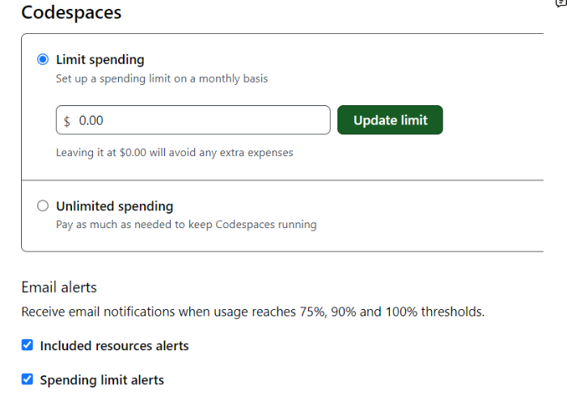
Task: Click the Codespaces section heading
Action: [71, 13]
